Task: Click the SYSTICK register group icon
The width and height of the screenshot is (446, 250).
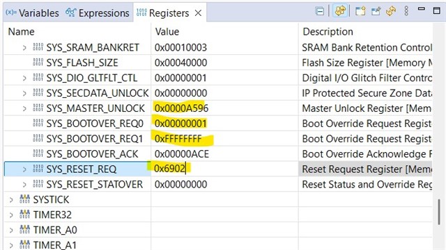Action: [25, 199]
